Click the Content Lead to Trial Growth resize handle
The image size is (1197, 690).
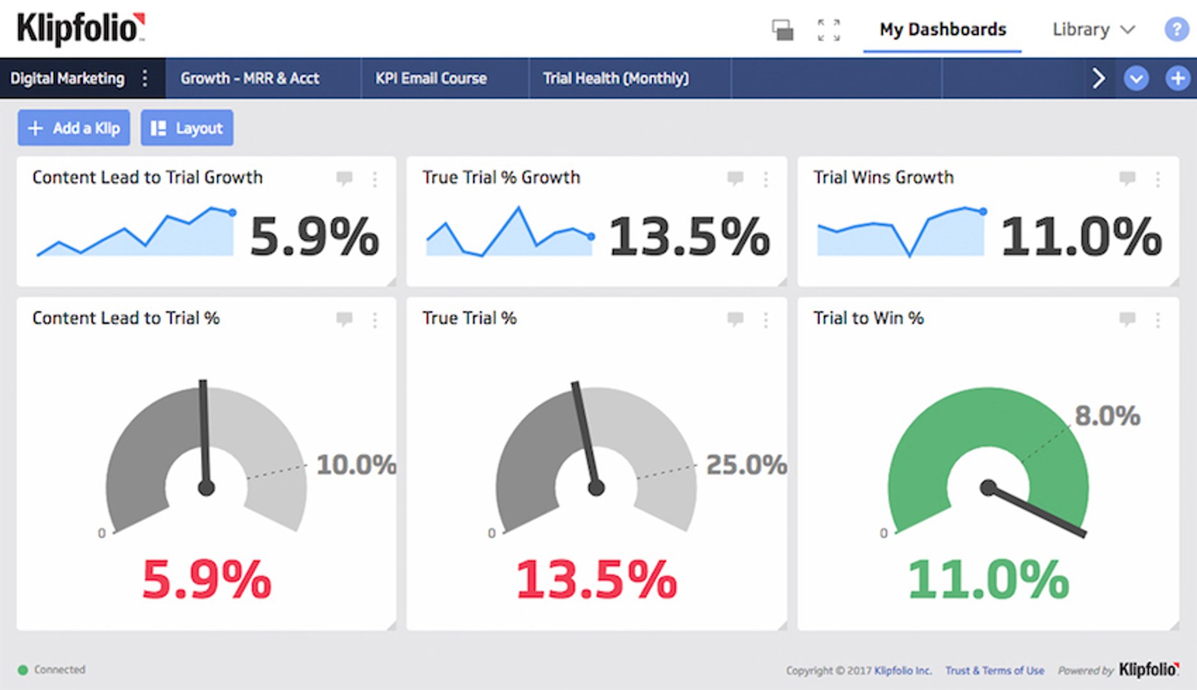coord(391,281)
